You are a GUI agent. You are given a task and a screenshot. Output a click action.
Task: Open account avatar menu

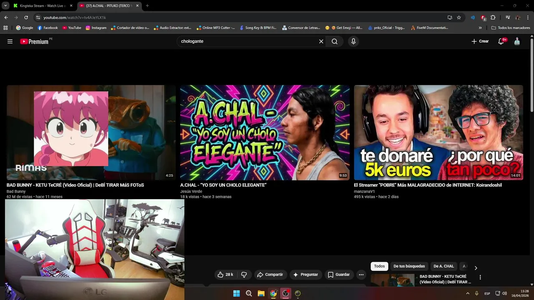(517, 41)
